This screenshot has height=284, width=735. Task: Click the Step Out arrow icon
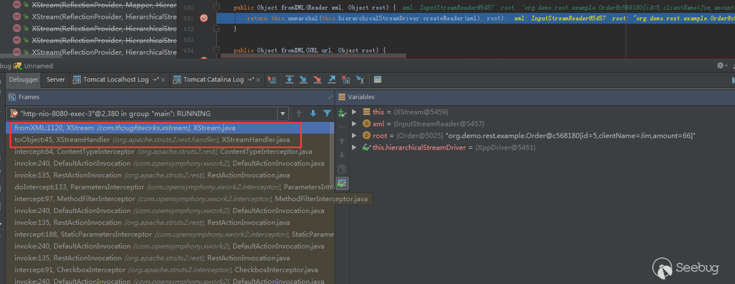coord(332,79)
